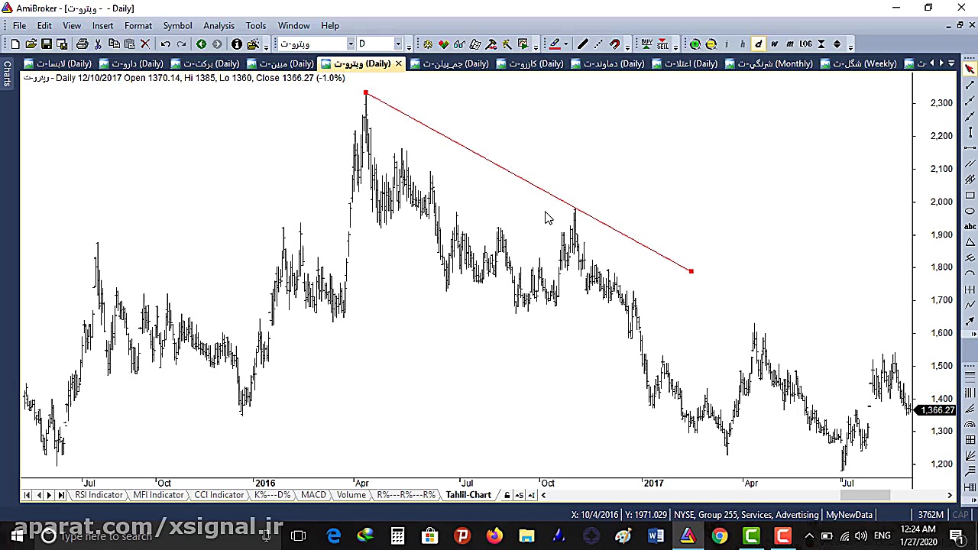This screenshot has width=978, height=550.
Task: Create a new document with New icon
Action: pyautogui.click(x=15, y=44)
